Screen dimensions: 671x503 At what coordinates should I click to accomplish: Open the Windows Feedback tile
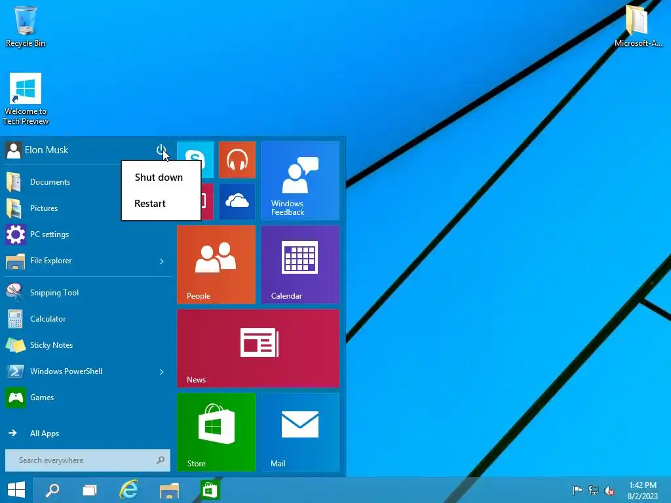pos(300,181)
